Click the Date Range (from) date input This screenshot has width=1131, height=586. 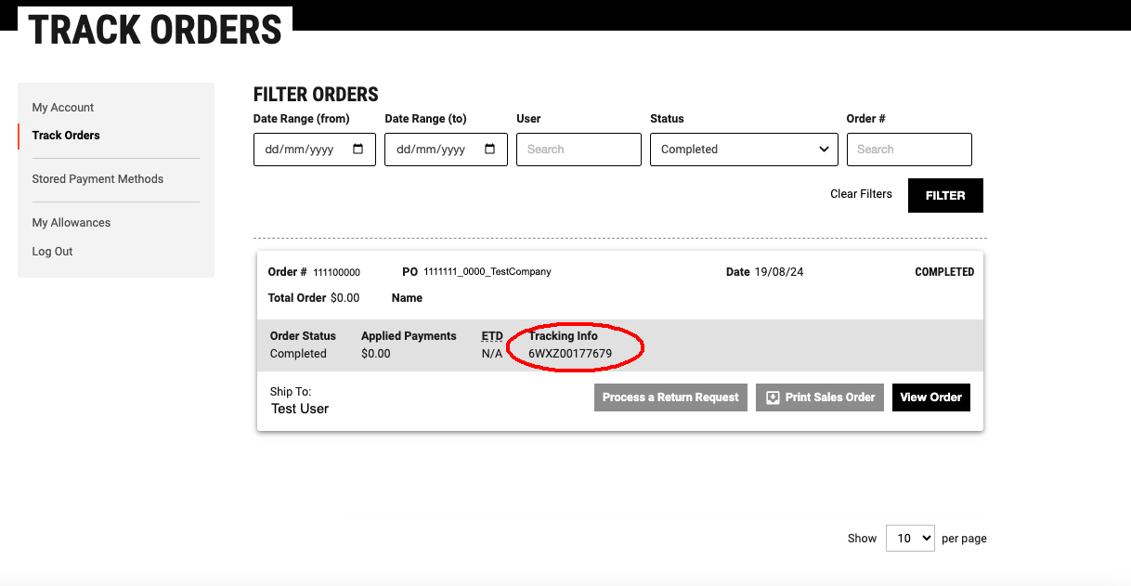coord(315,150)
